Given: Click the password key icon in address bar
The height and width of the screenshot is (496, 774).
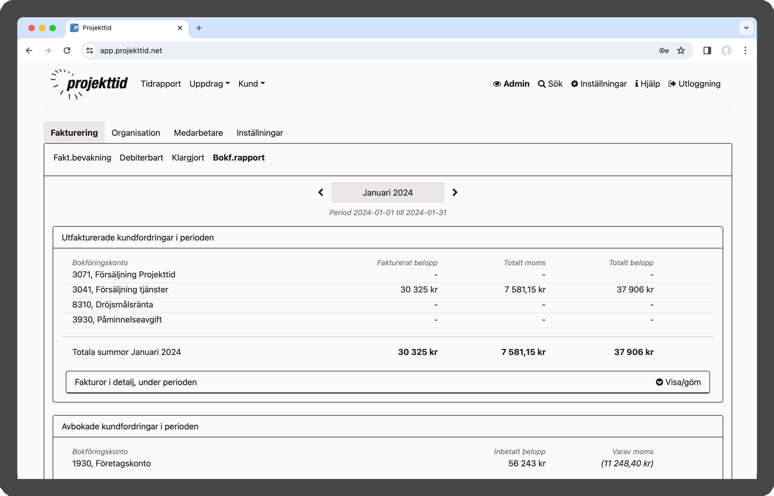Looking at the screenshot, I should (x=664, y=51).
